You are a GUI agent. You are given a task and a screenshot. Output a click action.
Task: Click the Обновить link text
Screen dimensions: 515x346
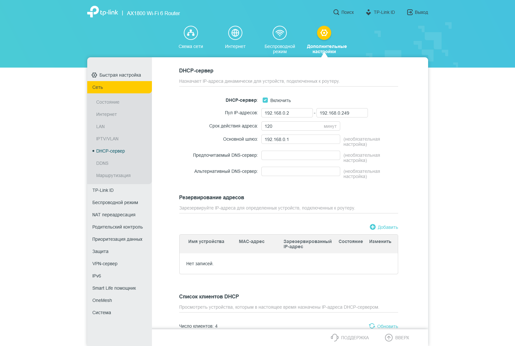(x=388, y=326)
